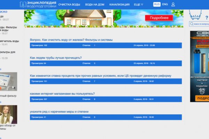Click the encyclopedia book logo icon
This screenshot has width=209, height=139.
point(23,5)
